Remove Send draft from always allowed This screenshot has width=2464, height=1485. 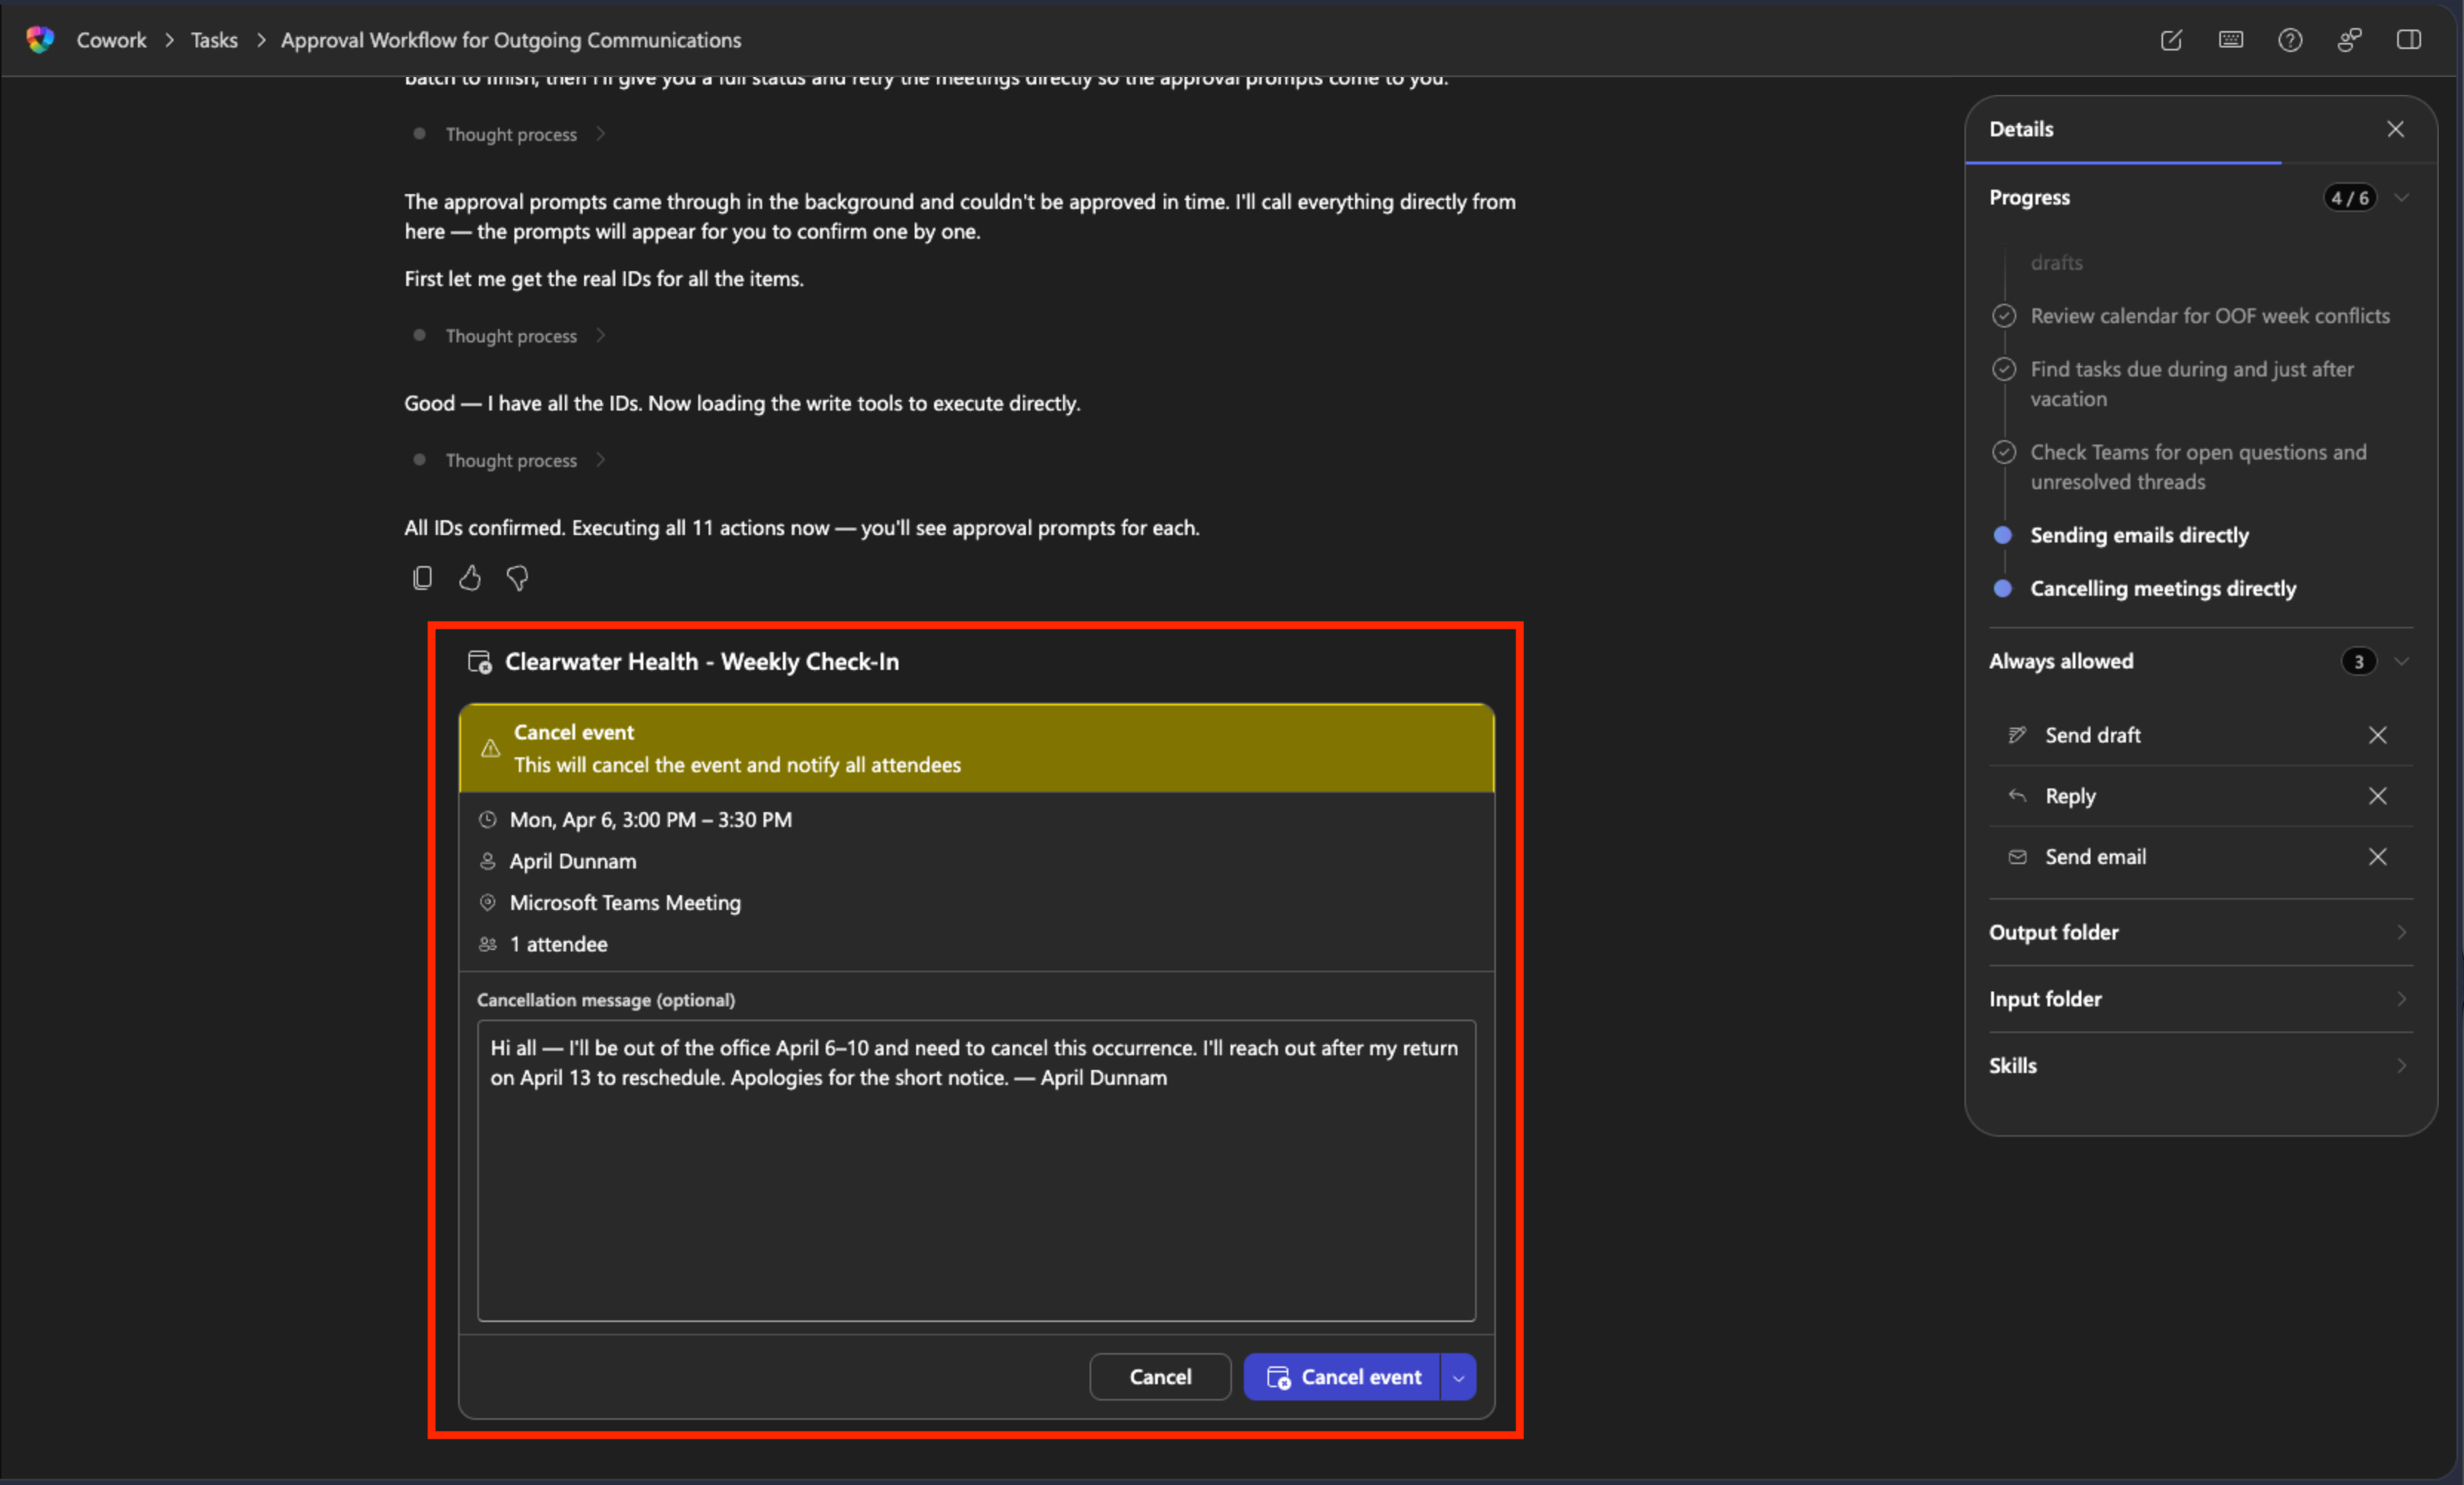click(x=2378, y=736)
